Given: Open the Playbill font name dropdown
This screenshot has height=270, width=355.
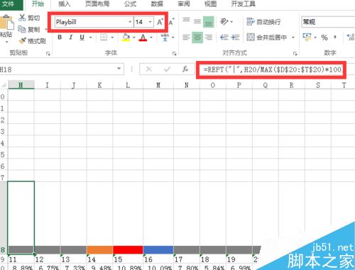Looking at the screenshot, I should point(130,22).
